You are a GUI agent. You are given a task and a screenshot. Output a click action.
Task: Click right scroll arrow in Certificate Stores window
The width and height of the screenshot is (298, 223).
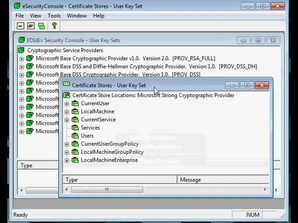pyautogui.click(x=265, y=190)
